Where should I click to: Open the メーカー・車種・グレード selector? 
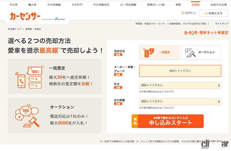tap(180, 70)
